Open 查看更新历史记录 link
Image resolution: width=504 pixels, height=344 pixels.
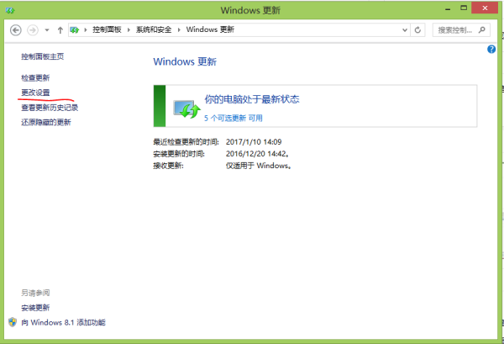(50, 107)
